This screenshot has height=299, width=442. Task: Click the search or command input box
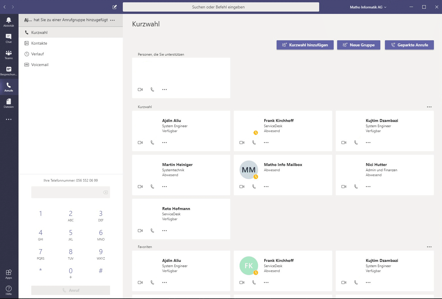coord(221,7)
